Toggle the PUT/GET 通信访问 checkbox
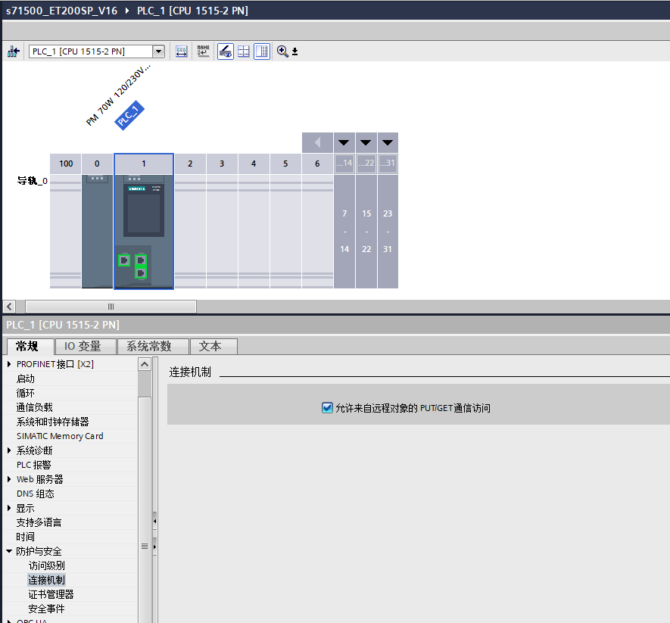Viewport: 670px width, 623px height. tap(327, 408)
